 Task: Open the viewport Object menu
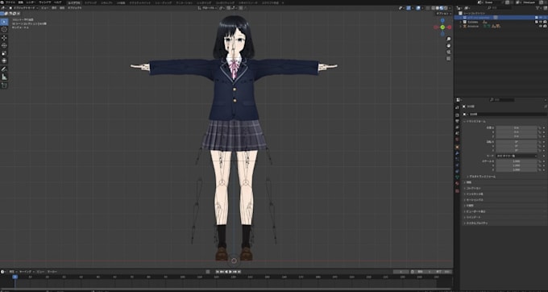click(74, 8)
